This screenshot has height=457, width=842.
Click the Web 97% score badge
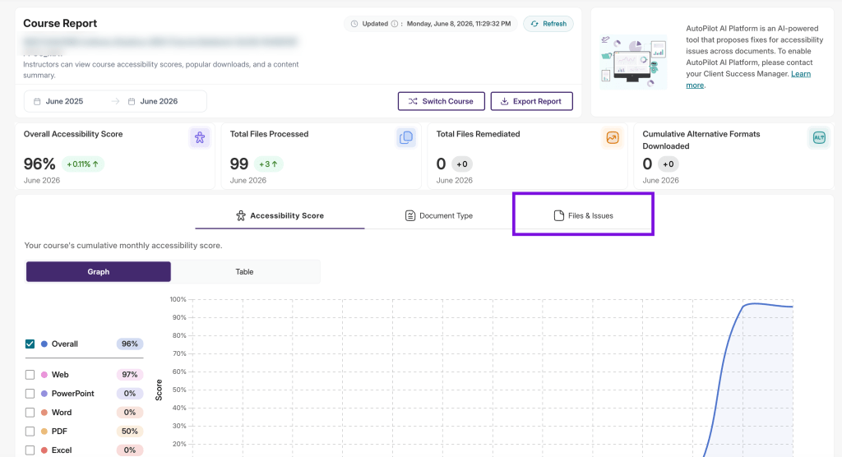pos(129,374)
